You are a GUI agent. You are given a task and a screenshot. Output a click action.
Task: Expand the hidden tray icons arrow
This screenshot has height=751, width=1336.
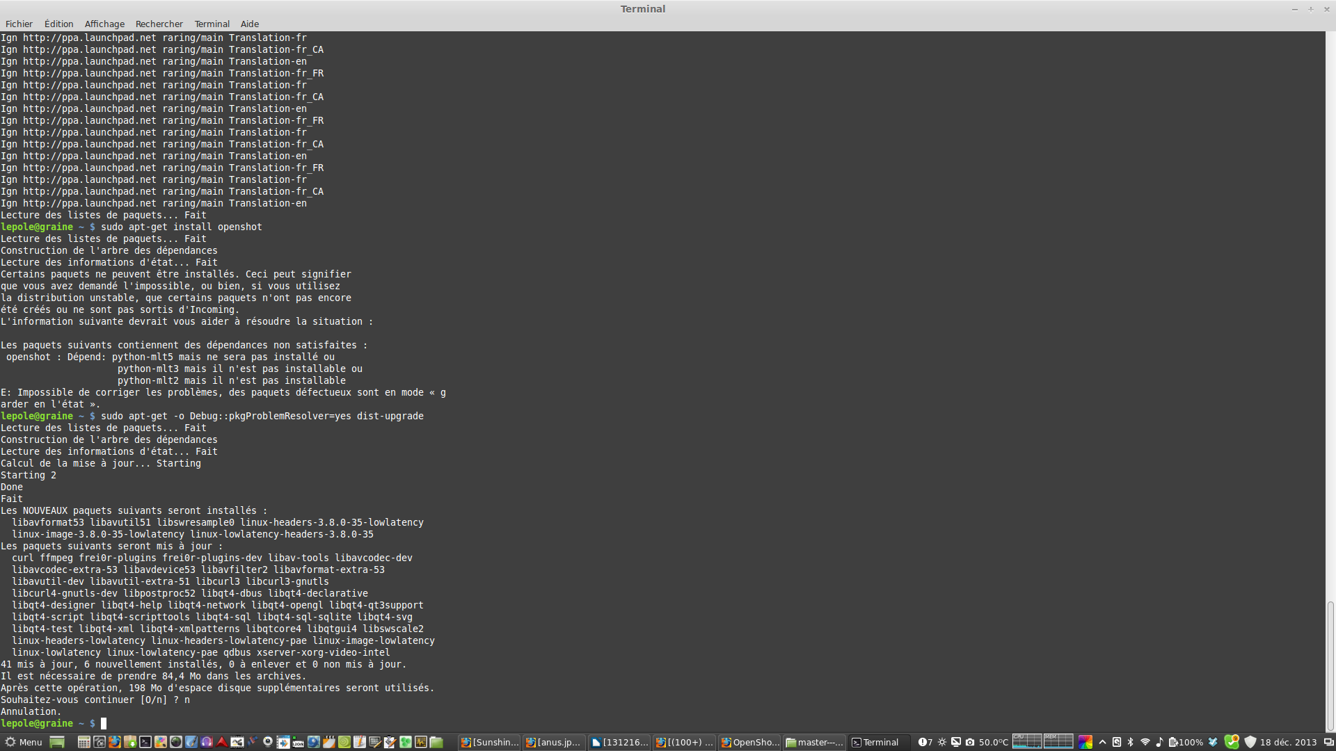point(1102,742)
